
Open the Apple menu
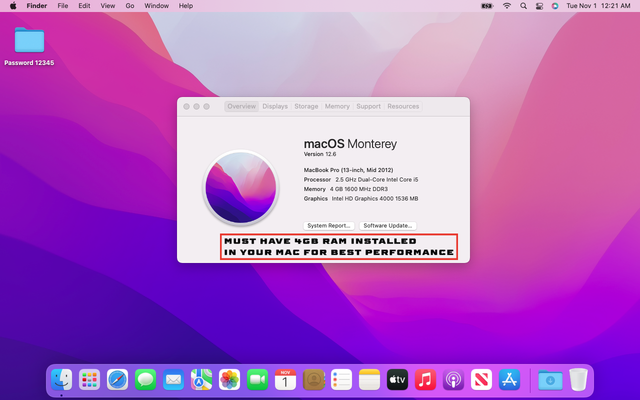pyautogui.click(x=13, y=6)
